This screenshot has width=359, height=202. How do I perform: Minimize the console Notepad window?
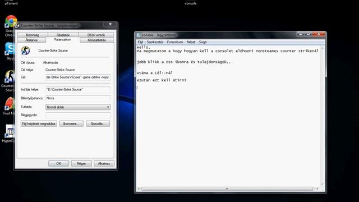[x=301, y=34]
